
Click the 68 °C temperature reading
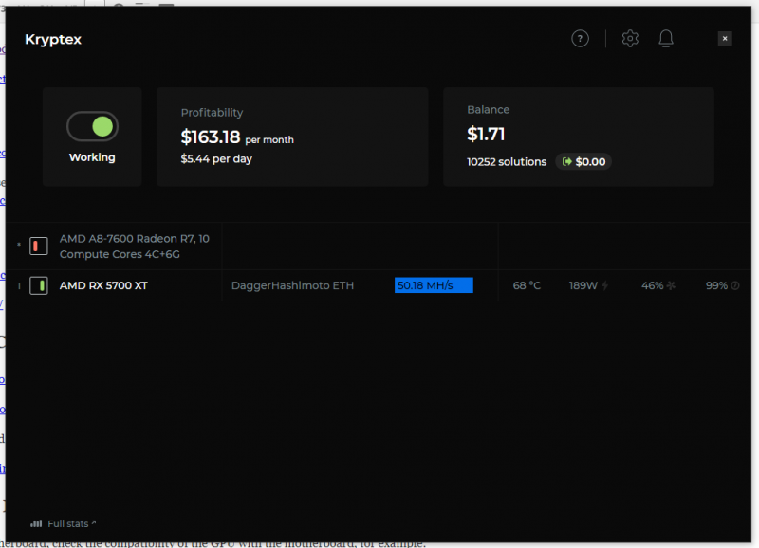tap(527, 285)
